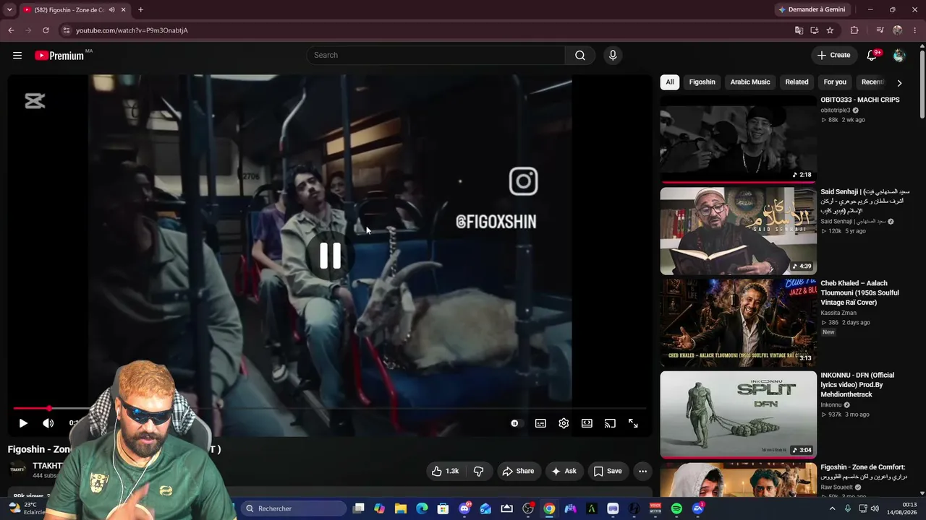926x520 pixels.
Task: Select the For you filter chip
Action: (835, 82)
